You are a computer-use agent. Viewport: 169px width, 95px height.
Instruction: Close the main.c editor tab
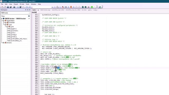pos(38,10)
